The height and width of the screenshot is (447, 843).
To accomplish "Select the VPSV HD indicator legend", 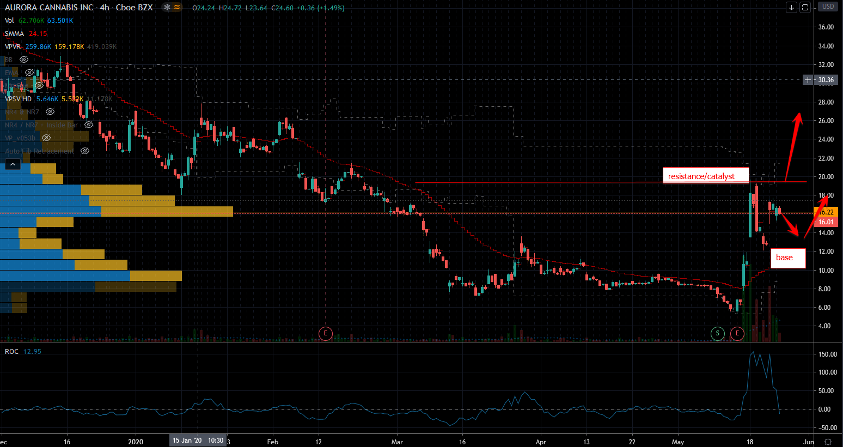I will click(x=19, y=99).
